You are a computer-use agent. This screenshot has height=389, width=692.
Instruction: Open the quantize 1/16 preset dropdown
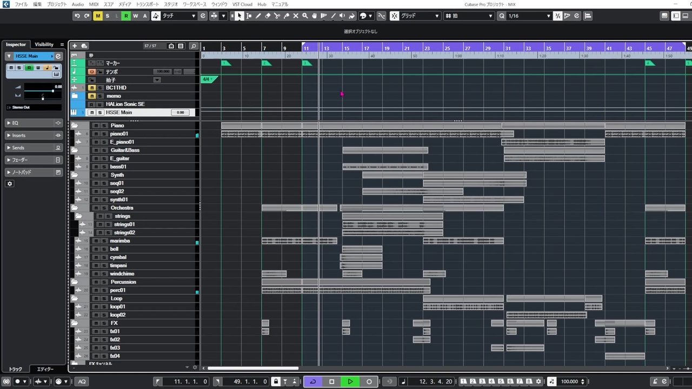(529, 16)
